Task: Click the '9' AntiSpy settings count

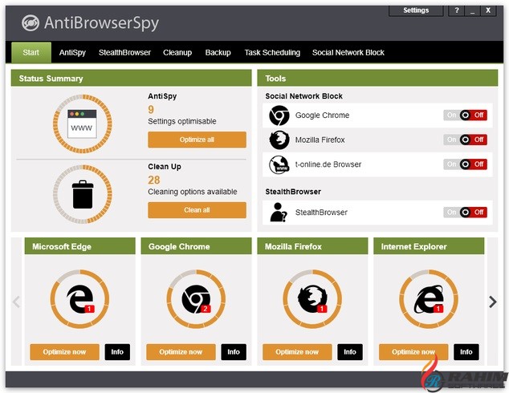Action: (x=151, y=110)
